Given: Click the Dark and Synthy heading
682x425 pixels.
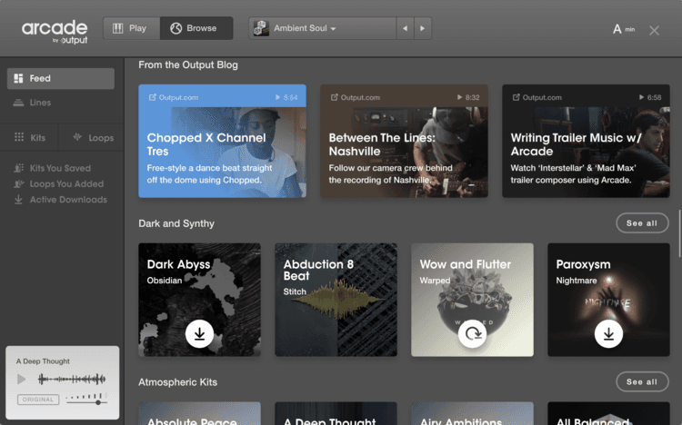Looking at the screenshot, I should [x=176, y=223].
